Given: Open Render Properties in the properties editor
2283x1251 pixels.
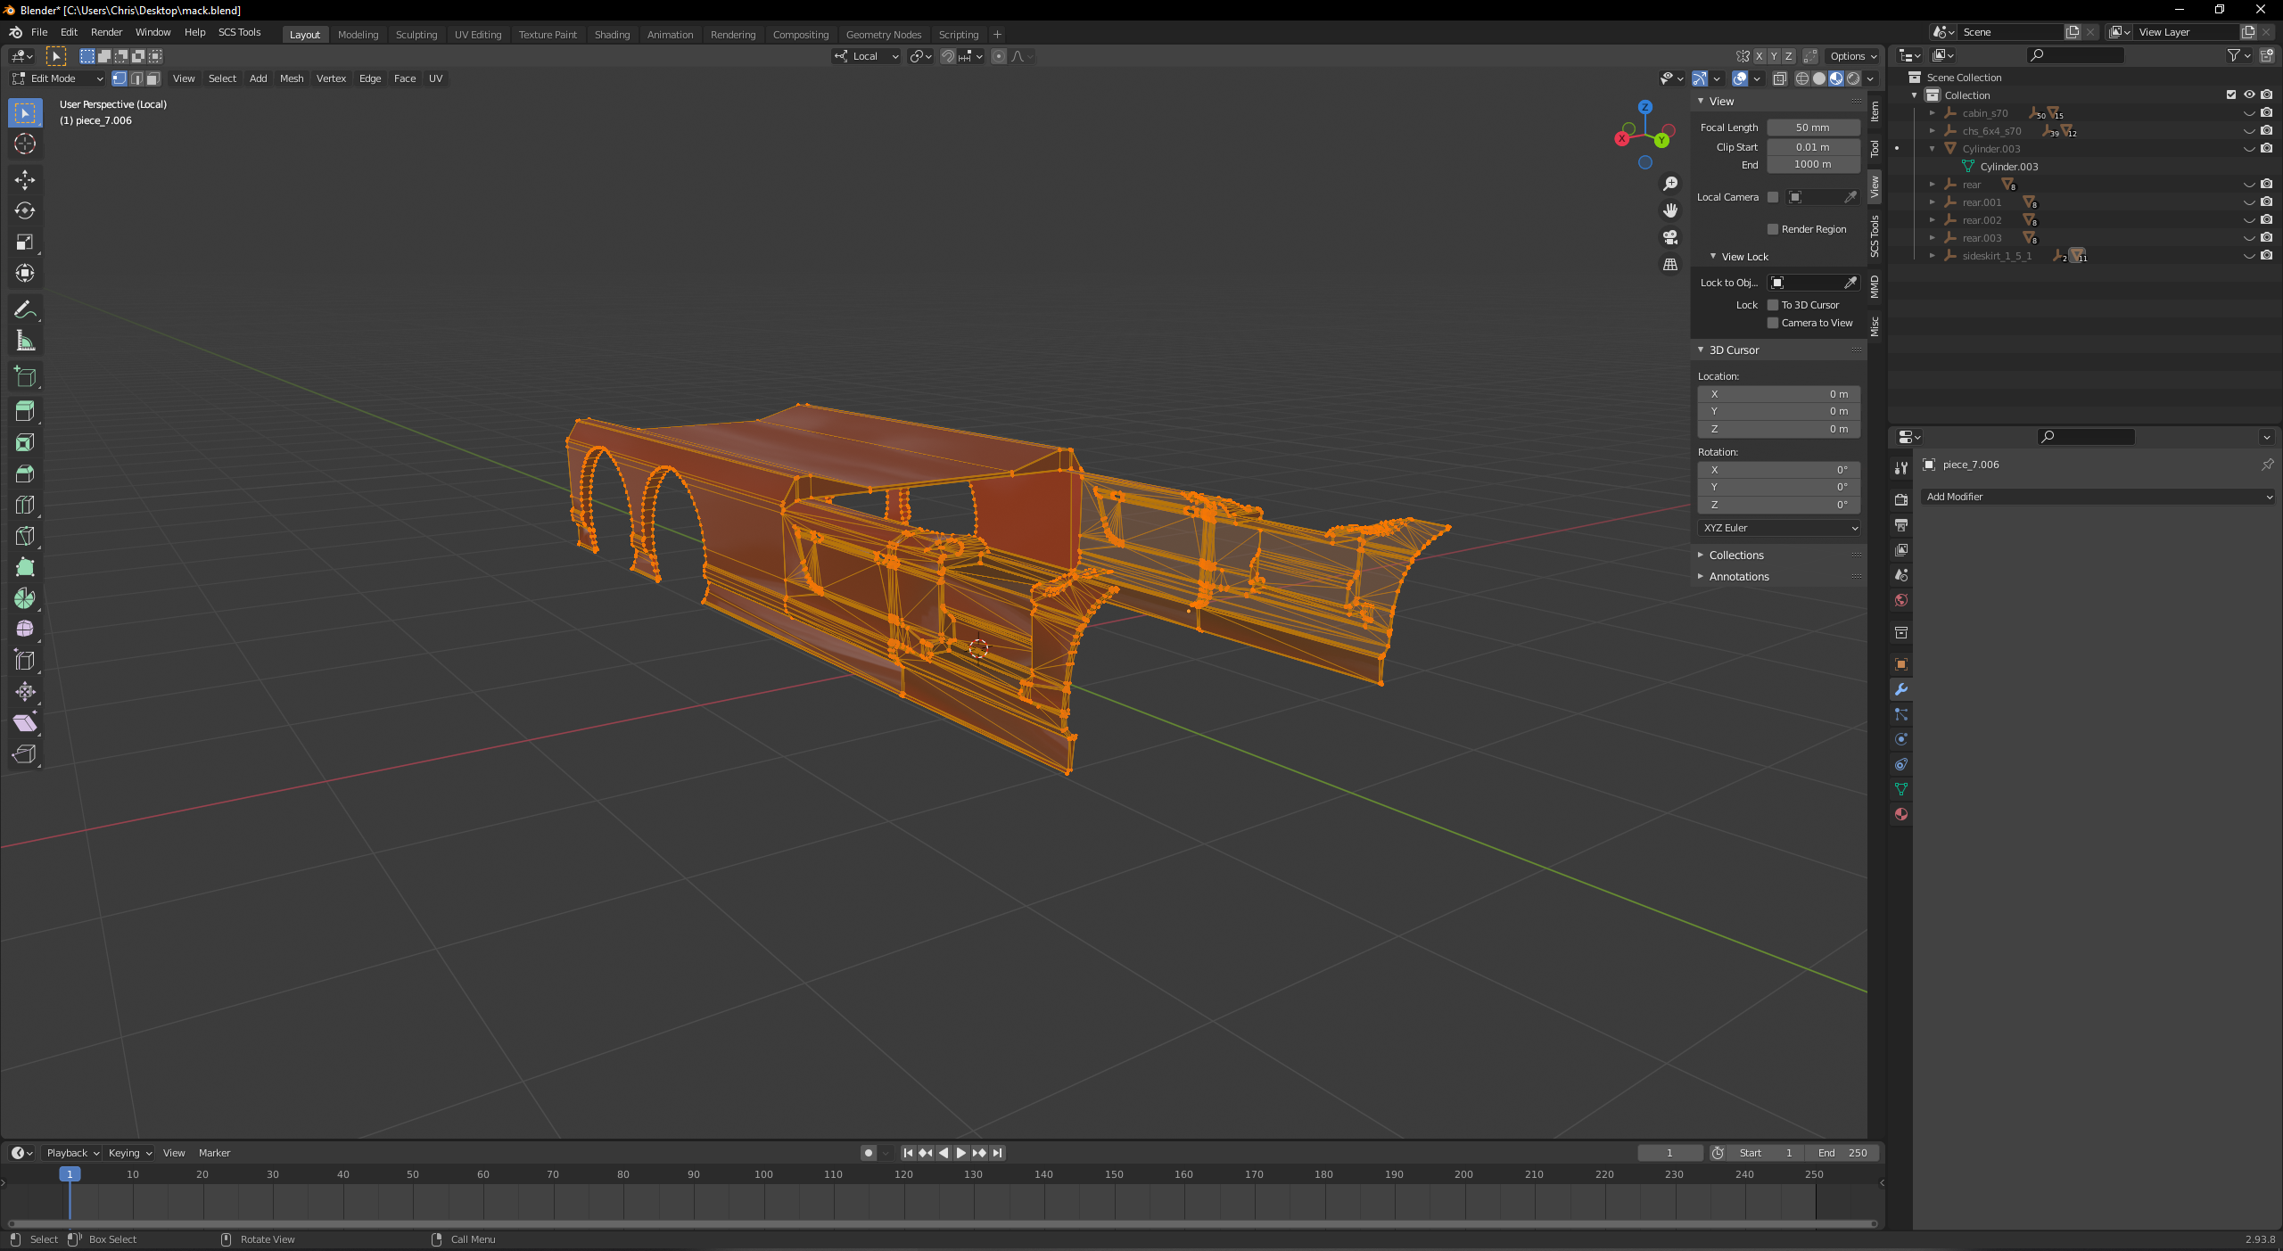Looking at the screenshot, I should pyautogui.click(x=1901, y=501).
